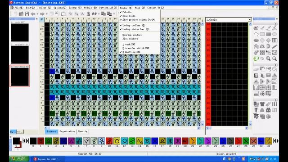This screenshot has width=288, height=162.
Task: Open the Help menu
Action: coord(139,8)
